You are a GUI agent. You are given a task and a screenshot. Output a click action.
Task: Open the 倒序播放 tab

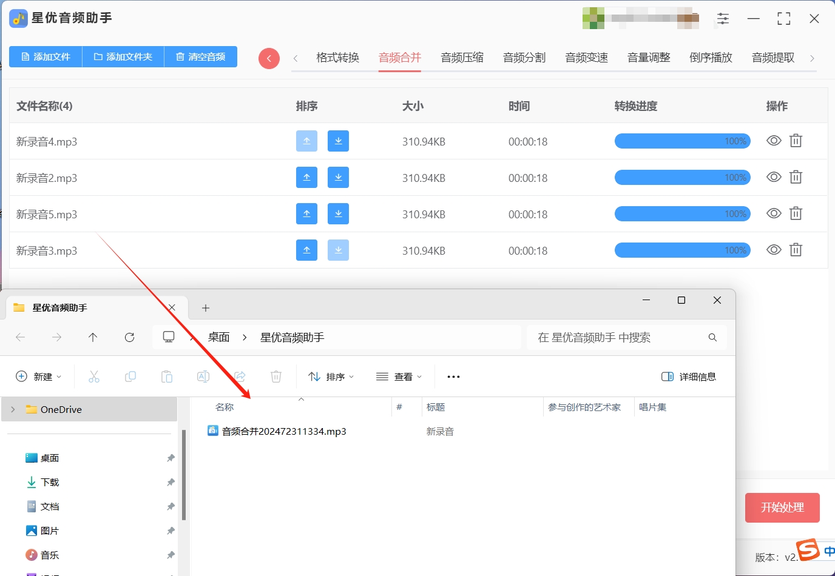pyautogui.click(x=711, y=58)
